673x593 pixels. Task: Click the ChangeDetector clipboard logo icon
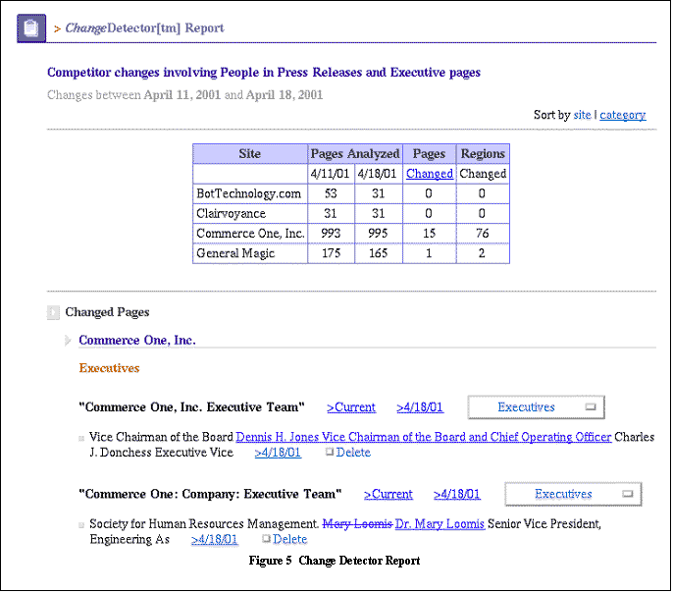[x=31, y=28]
